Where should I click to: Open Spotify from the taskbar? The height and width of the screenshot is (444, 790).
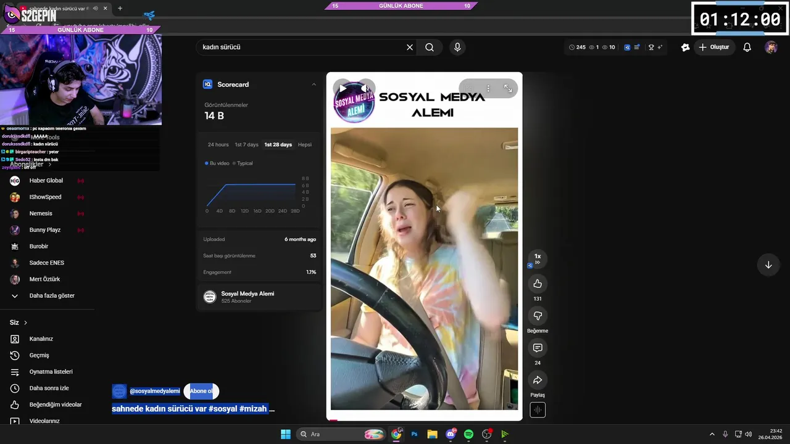(x=468, y=434)
